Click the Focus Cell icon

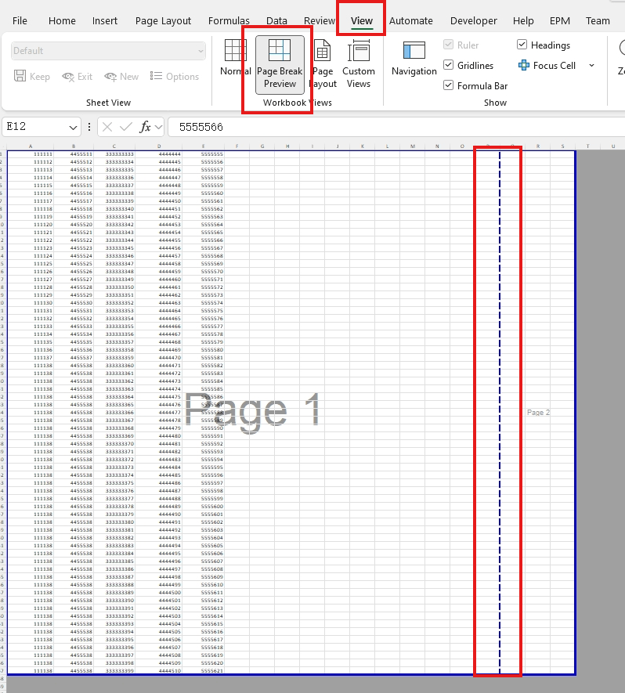pyautogui.click(x=524, y=66)
